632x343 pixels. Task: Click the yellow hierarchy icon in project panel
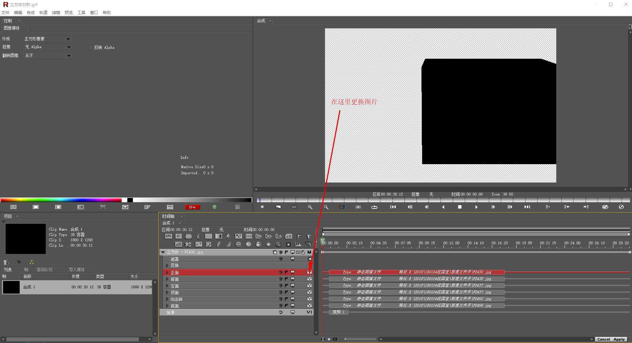31,262
